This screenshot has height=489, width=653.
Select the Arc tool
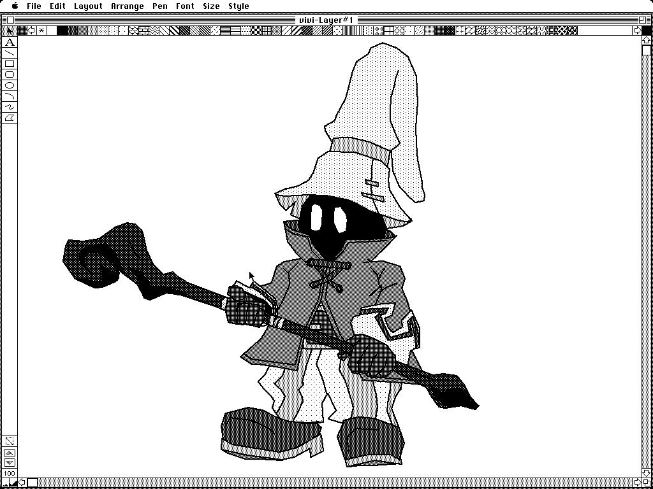tap(10, 96)
